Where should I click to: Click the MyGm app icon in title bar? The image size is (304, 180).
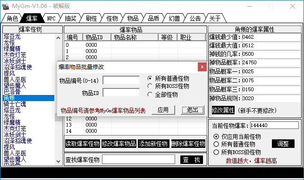(6, 6)
